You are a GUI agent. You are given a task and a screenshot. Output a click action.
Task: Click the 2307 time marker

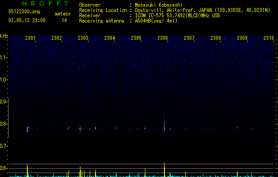point(189,38)
